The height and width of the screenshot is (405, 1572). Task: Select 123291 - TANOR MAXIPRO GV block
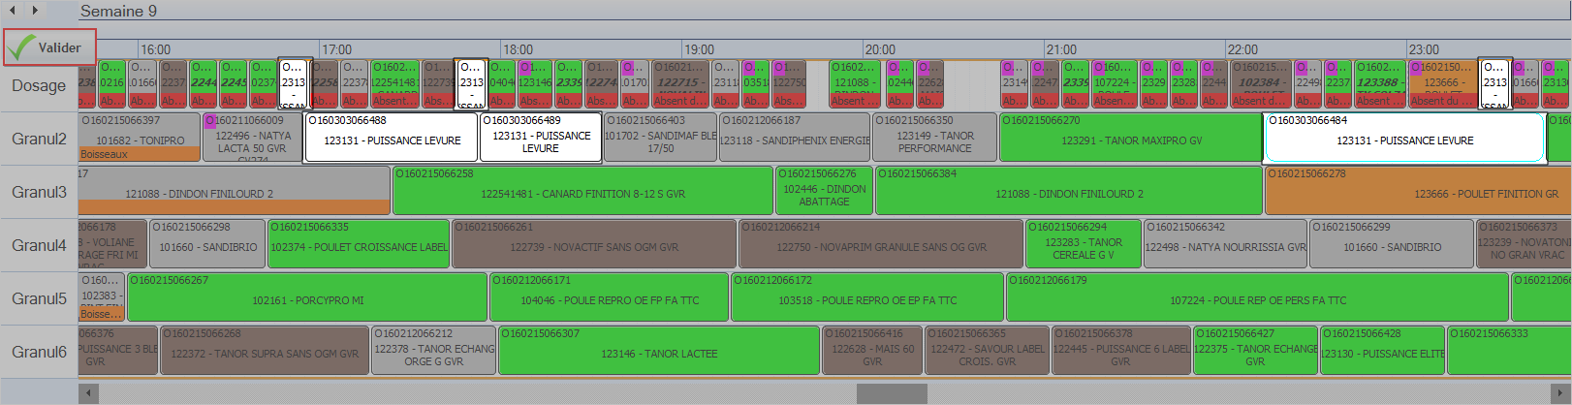point(1131,138)
